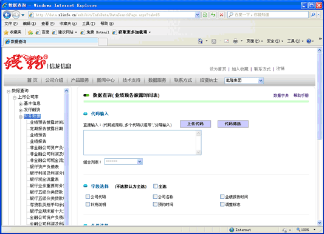The width and height of the screenshot is (324, 234).
Task: Open the 帮助 menu
Action: (107, 24)
